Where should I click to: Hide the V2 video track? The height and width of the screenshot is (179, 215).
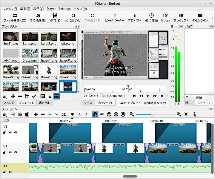(16, 132)
